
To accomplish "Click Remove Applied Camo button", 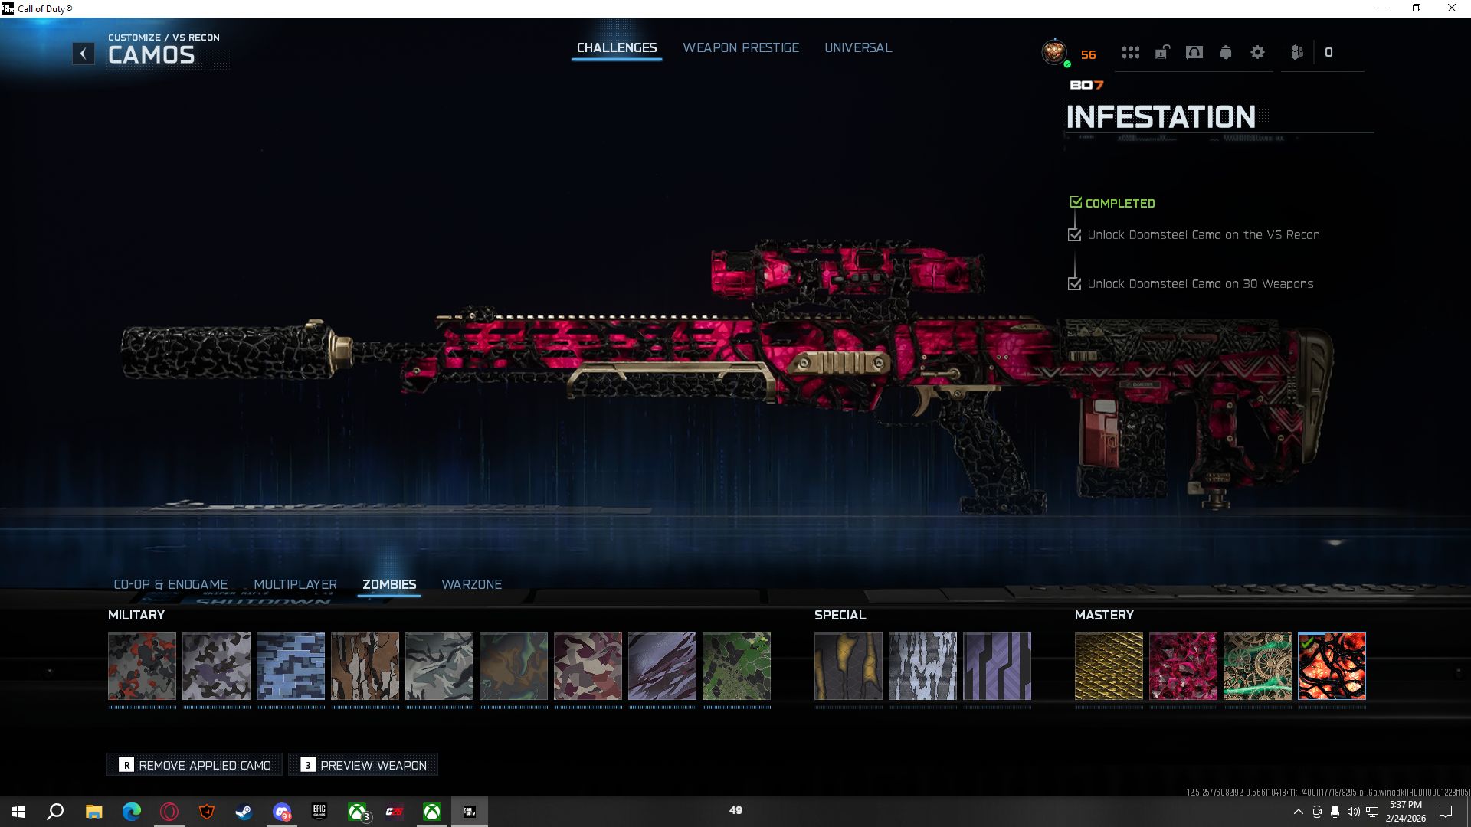I will coord(195,765).
